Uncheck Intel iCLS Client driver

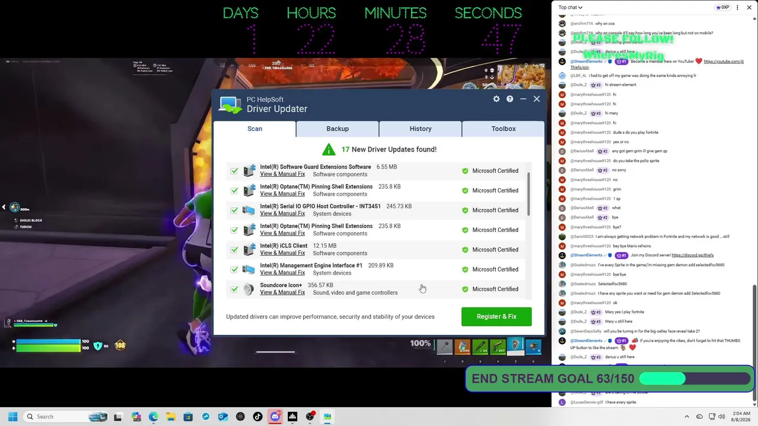235,250
